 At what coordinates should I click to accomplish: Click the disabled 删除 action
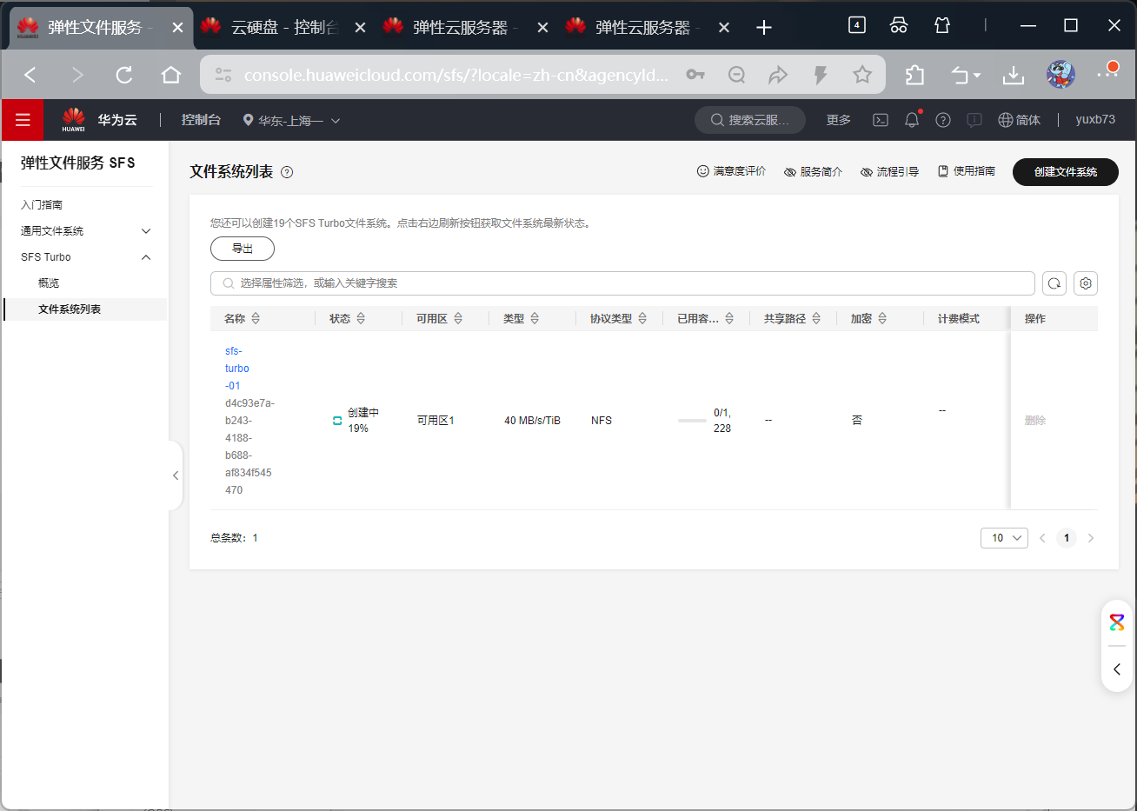click(x=1035, y=421)
